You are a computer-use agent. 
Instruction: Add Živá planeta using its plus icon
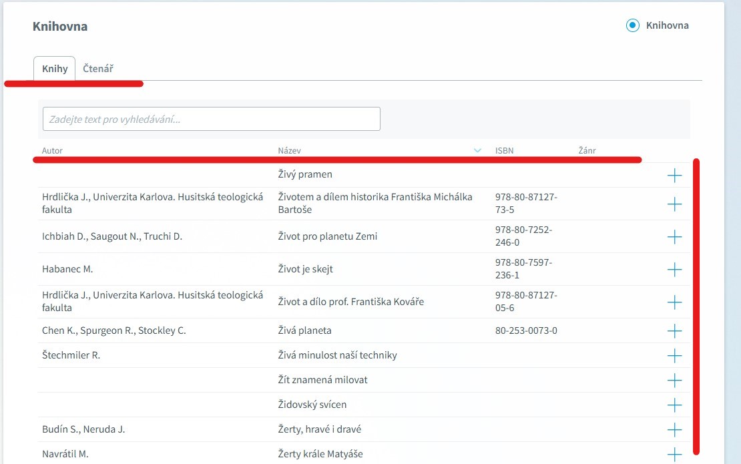tap(674, 330)
